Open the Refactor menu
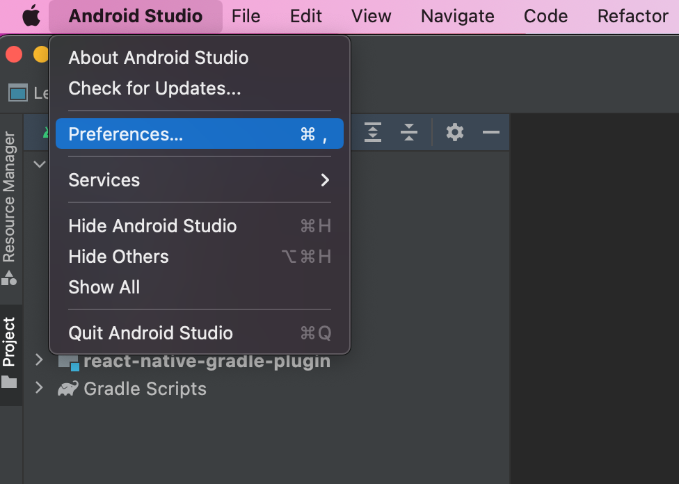The height and width of the screenshot is (484, 679). [632, 17]
